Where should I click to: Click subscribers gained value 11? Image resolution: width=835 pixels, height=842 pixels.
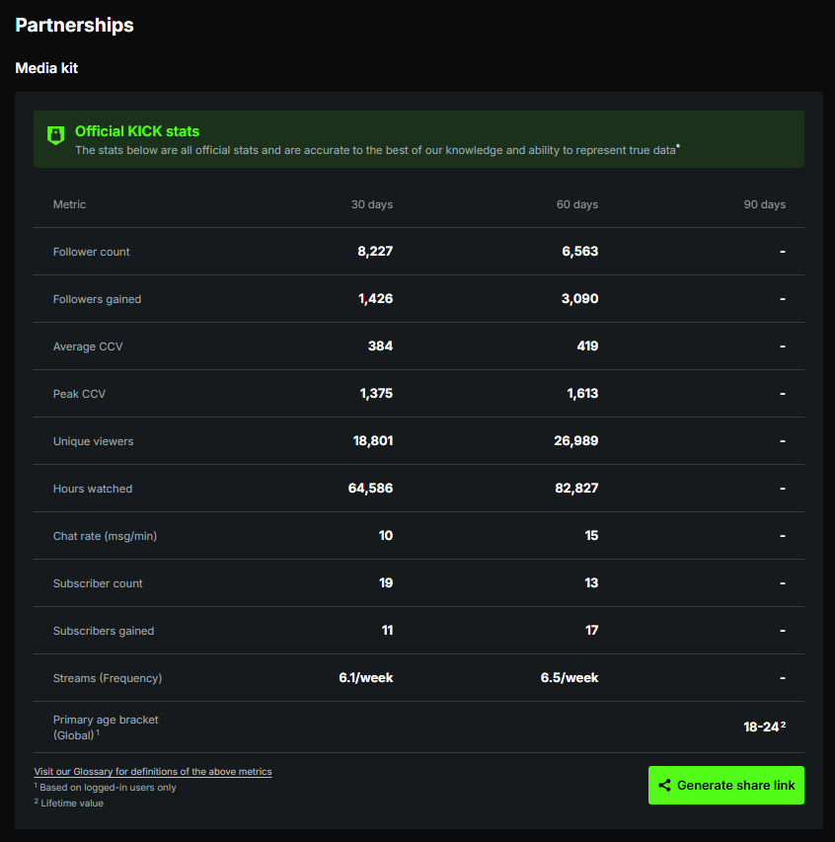point(387,631)
